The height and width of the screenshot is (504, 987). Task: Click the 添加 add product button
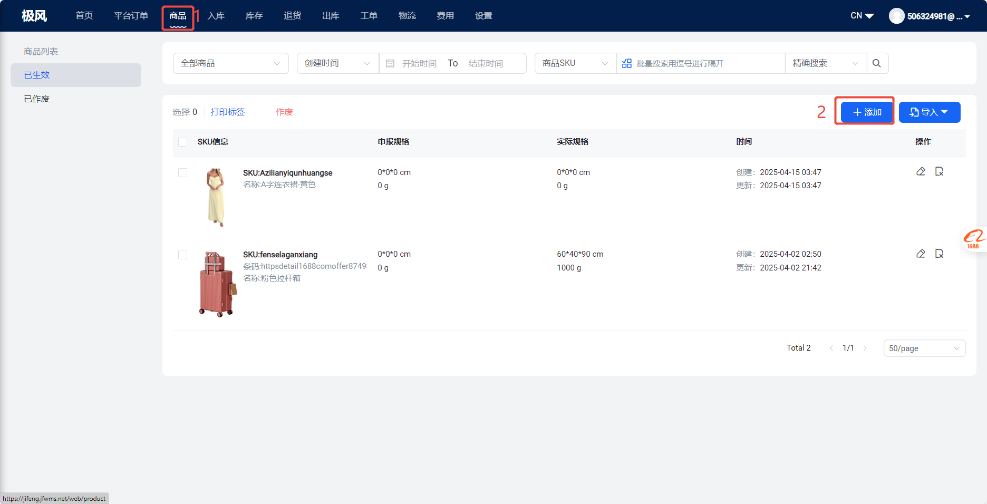[x=867, y=112]
